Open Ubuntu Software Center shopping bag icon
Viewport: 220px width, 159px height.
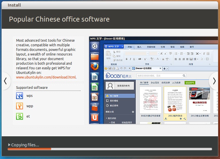pos(95,107)
